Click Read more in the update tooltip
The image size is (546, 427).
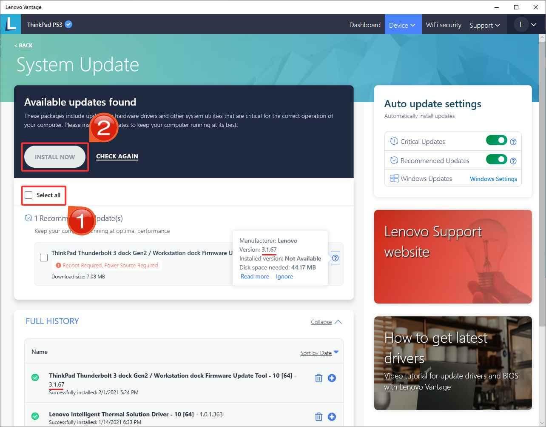[255, 276]
